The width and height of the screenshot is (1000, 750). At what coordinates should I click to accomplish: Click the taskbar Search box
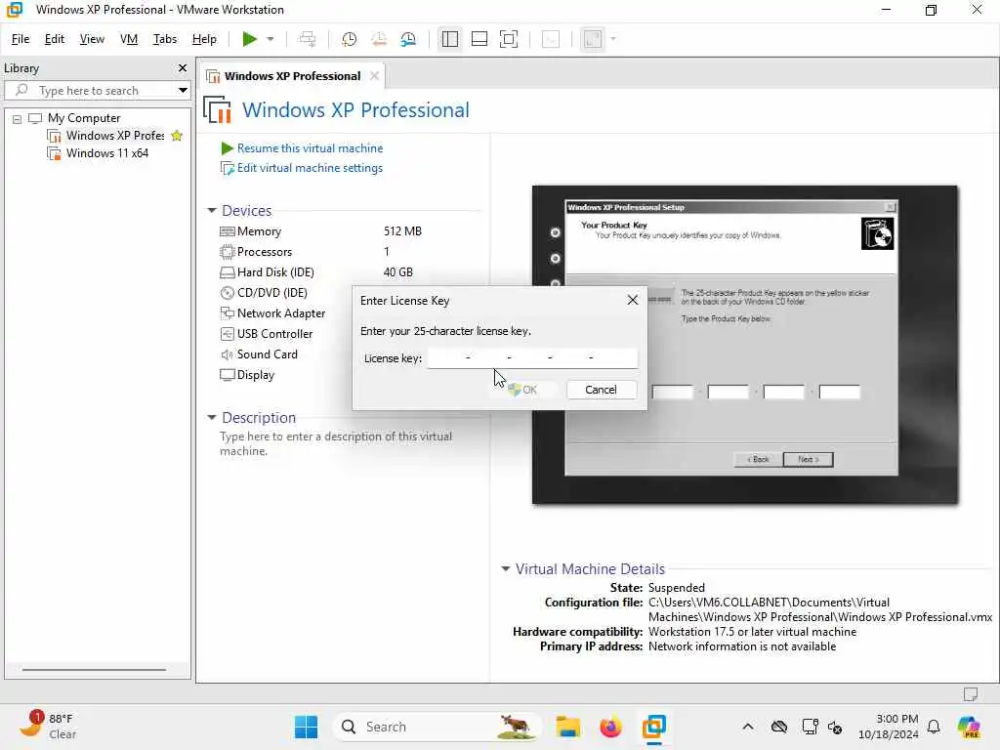tap(437, 727)
